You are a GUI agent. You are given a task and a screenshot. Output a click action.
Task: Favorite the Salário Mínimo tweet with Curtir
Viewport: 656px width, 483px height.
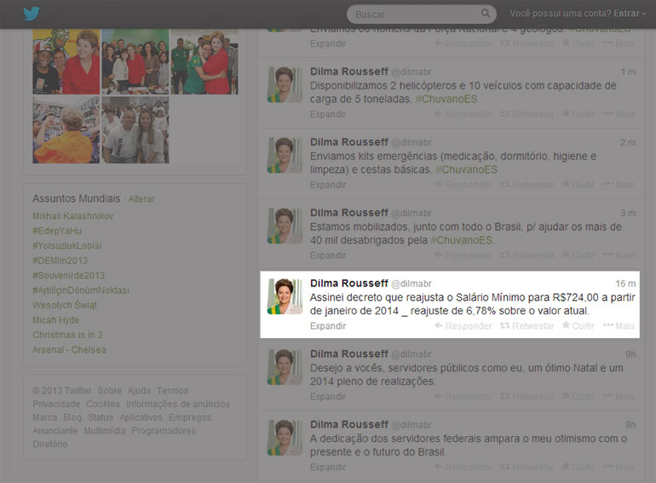(578, 326)
